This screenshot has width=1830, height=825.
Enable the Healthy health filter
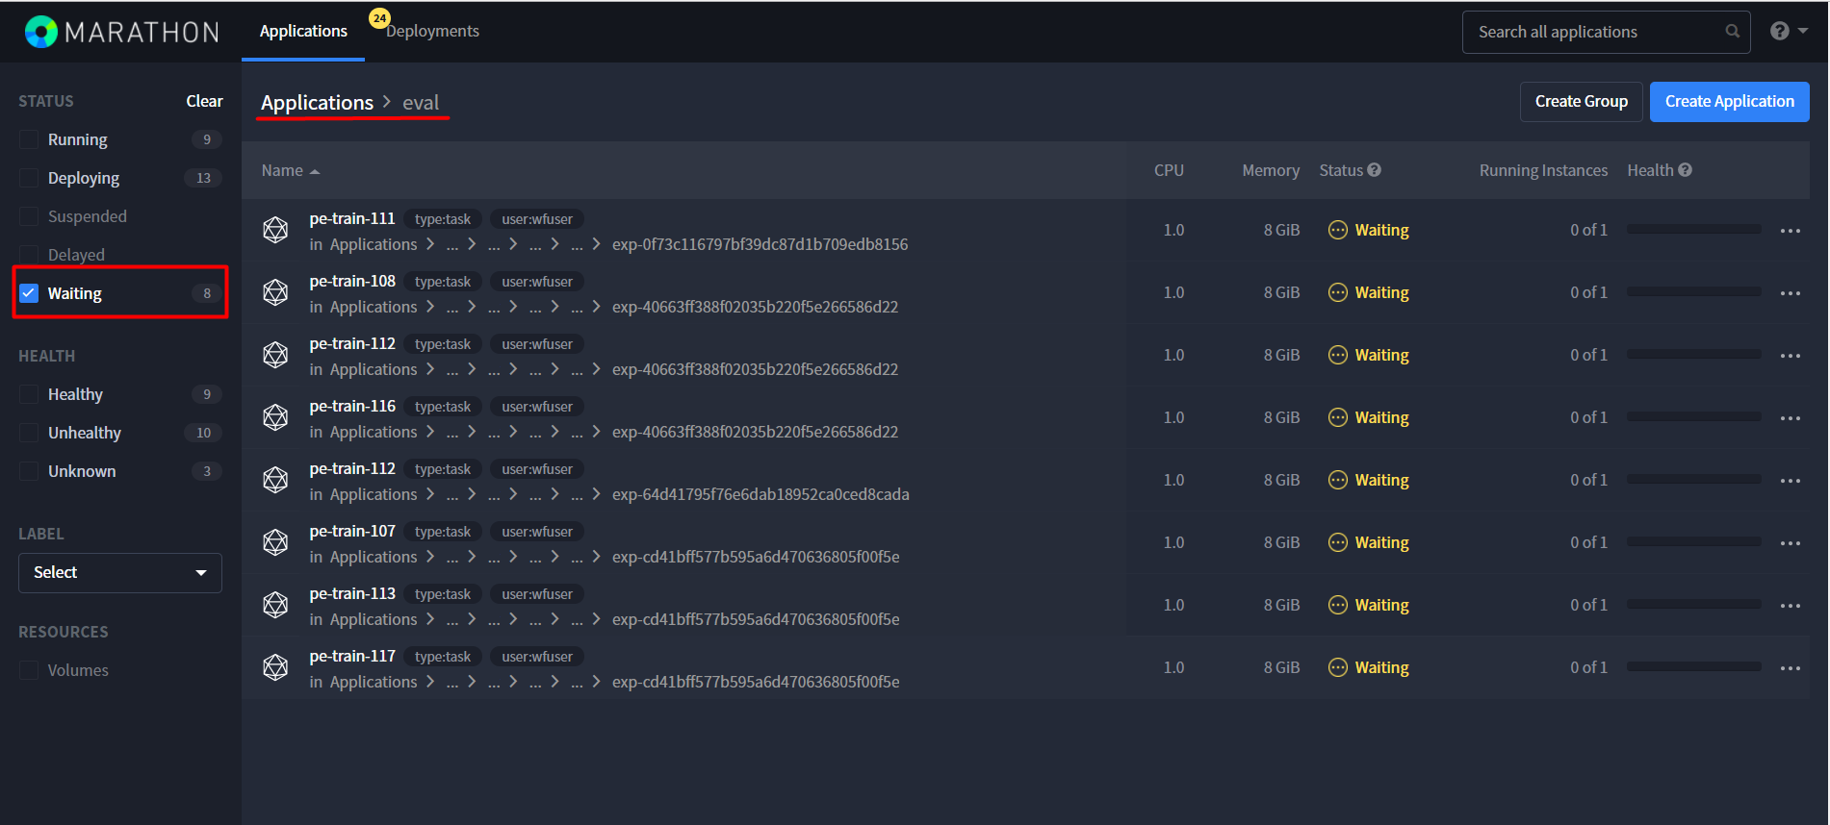[29, 394]
